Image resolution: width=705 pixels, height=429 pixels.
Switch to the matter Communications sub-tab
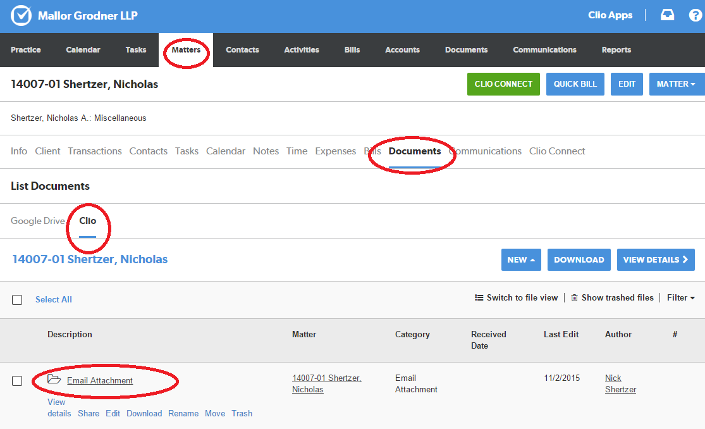click(x=485, y=151)
